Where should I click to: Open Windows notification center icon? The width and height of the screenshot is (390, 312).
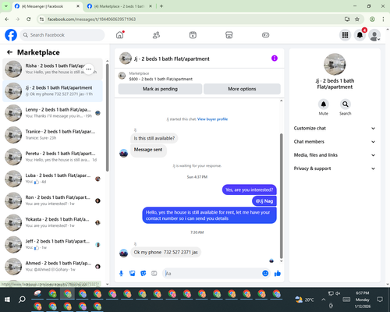coord(380,300)
